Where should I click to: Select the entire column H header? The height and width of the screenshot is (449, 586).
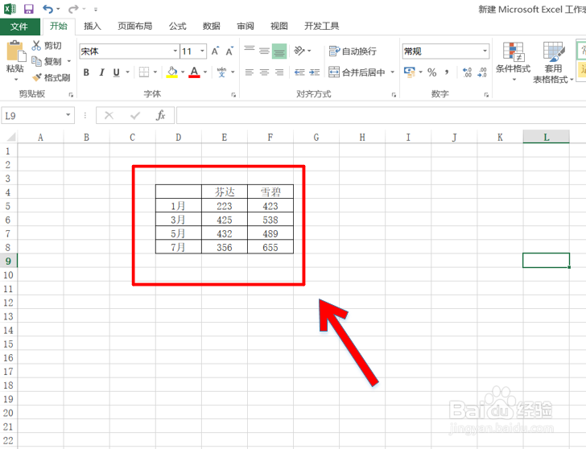tap(362, 137)
